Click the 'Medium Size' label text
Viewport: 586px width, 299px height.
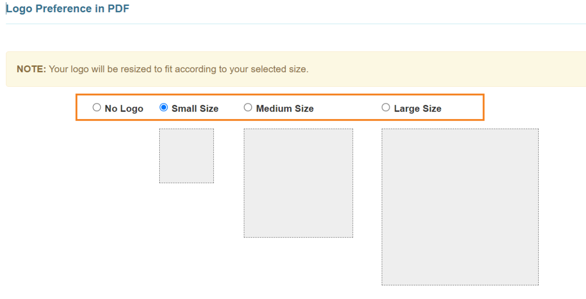pyautogui.click(x=285, y=109)
